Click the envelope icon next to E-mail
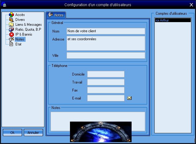Screen dimensions: 196x144 click(x=129, y=98)
